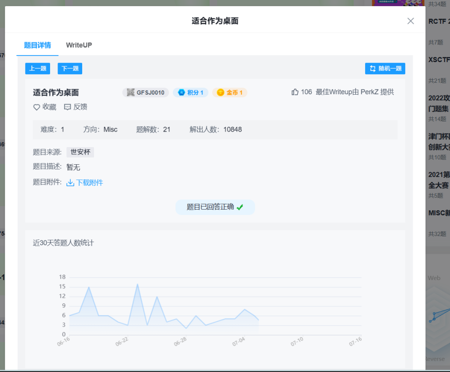Click the blue 积分 1 badge
The height and width of the screenshot is (372, 450).
[x=190, y=92]
